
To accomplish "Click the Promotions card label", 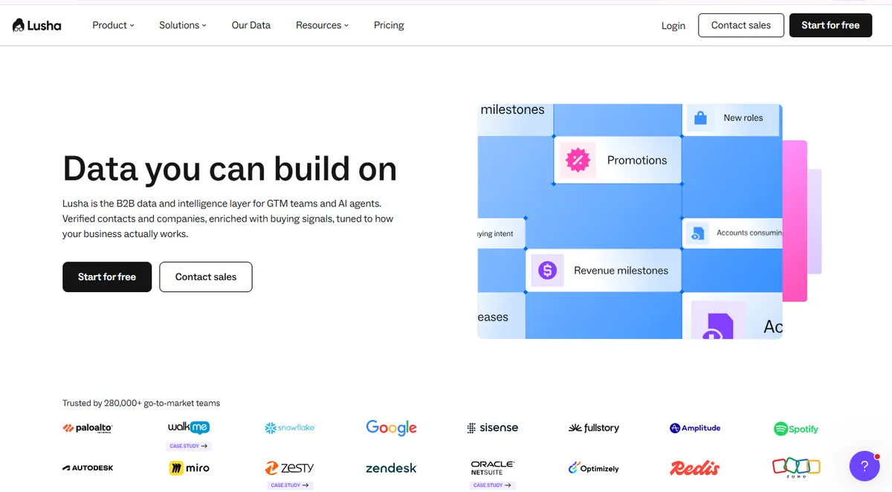I will coord(637,160).
